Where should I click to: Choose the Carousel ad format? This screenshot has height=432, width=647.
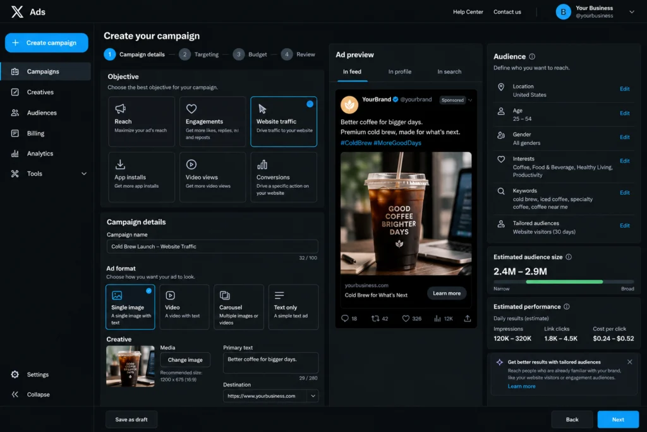tap(238, 307)
